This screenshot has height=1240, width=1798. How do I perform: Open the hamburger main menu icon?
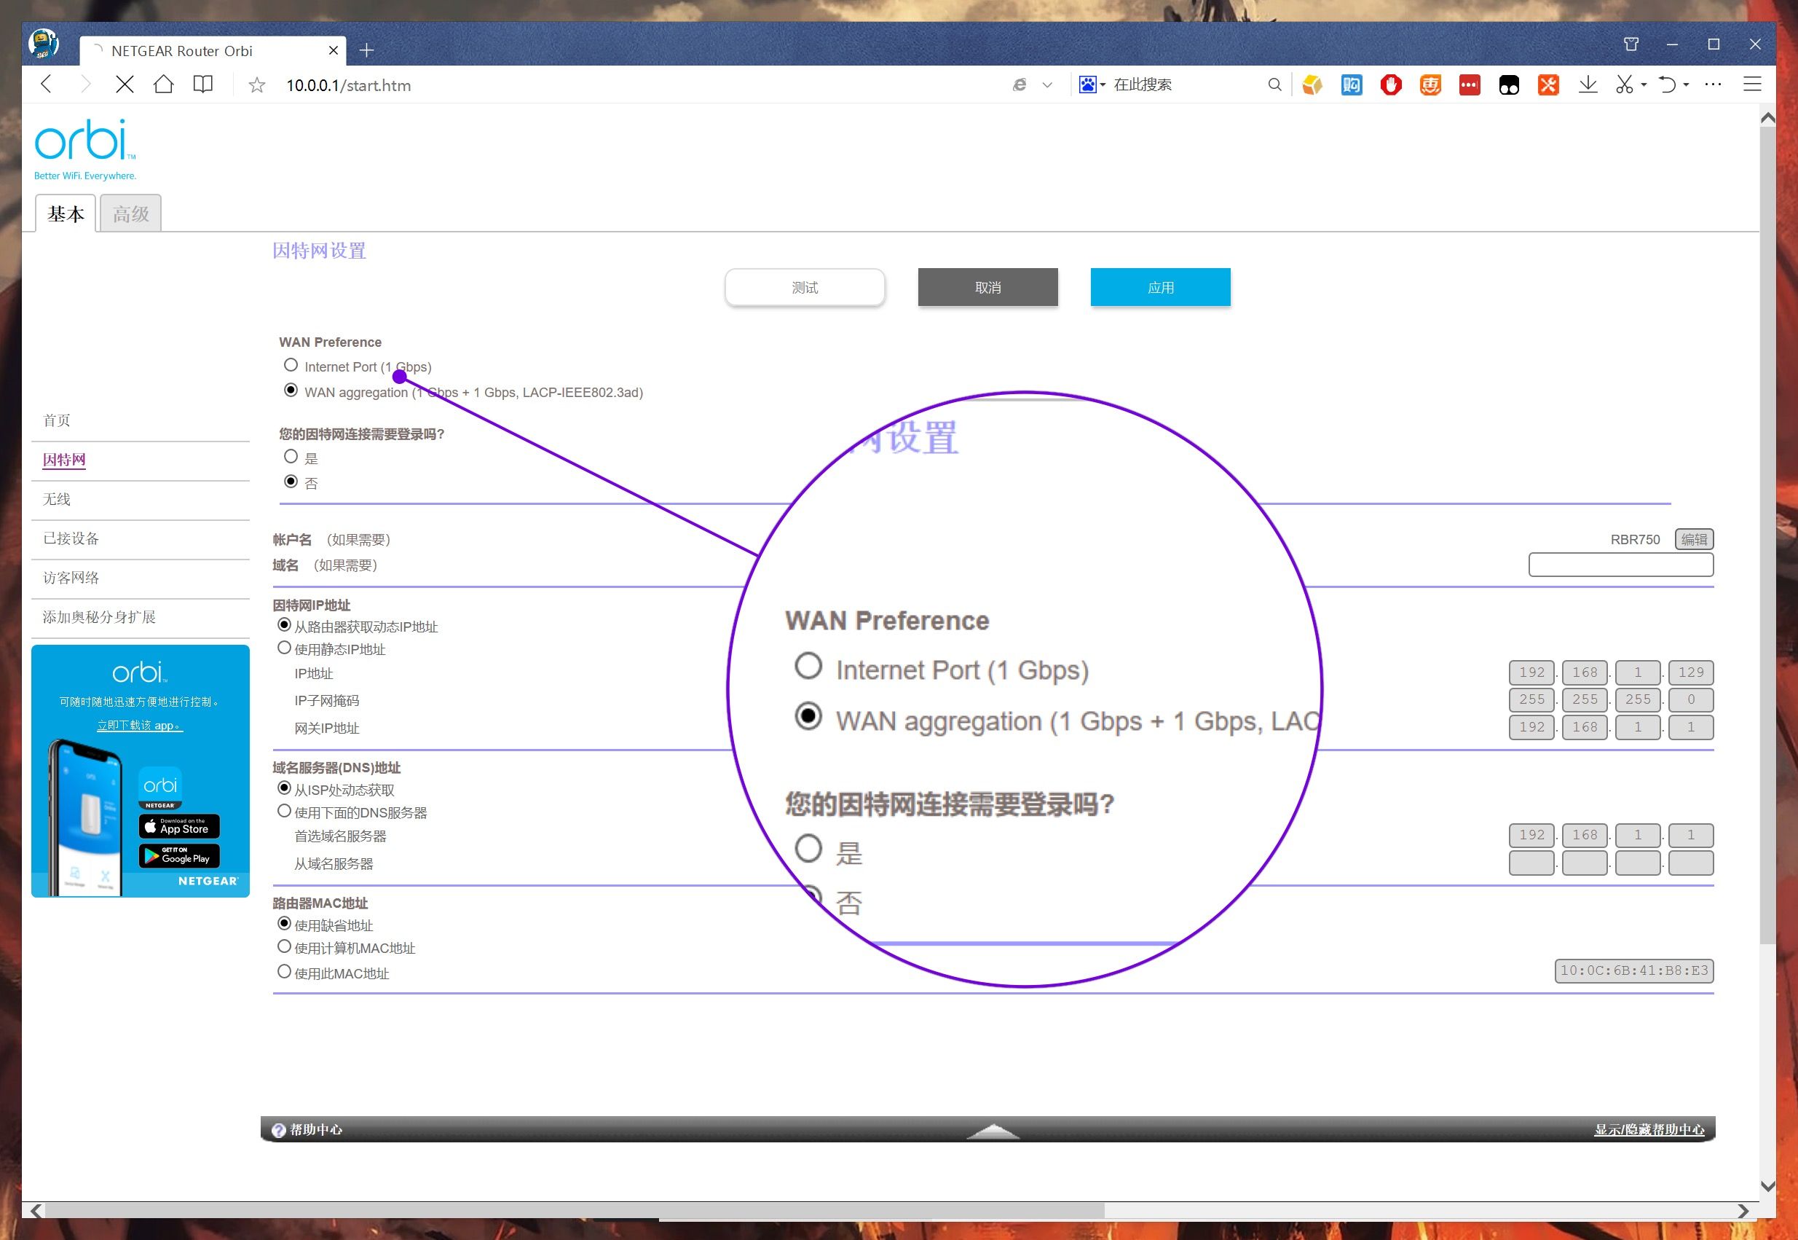point(1752,84)
